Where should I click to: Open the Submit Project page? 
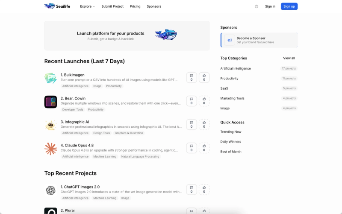[112, 6]
